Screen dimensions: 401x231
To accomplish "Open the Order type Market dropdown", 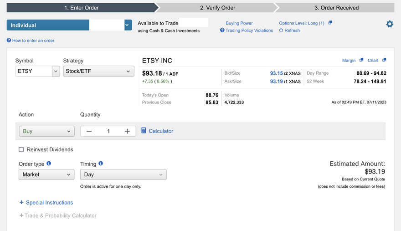I will click(46, 175).
